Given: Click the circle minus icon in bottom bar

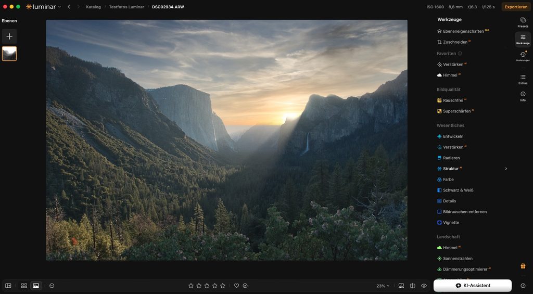Looking at the screenshot, I should coord(52,286).
